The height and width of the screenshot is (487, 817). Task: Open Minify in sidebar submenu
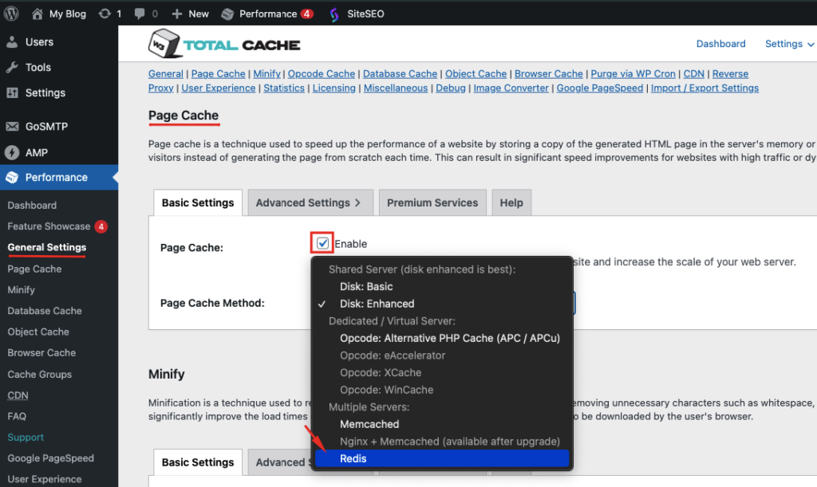pyautogui.click(x=21, y=290)
